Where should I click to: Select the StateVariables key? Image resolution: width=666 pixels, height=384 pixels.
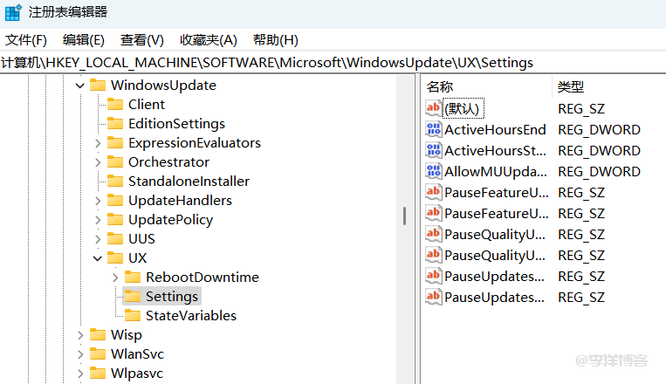190,315
